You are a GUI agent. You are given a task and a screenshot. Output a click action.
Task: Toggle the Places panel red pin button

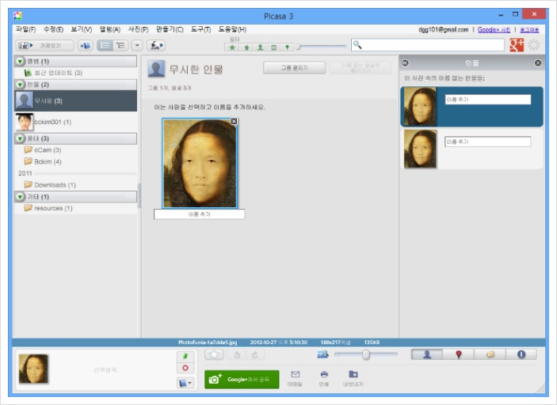pyautogui.click(x=459, y=354)
